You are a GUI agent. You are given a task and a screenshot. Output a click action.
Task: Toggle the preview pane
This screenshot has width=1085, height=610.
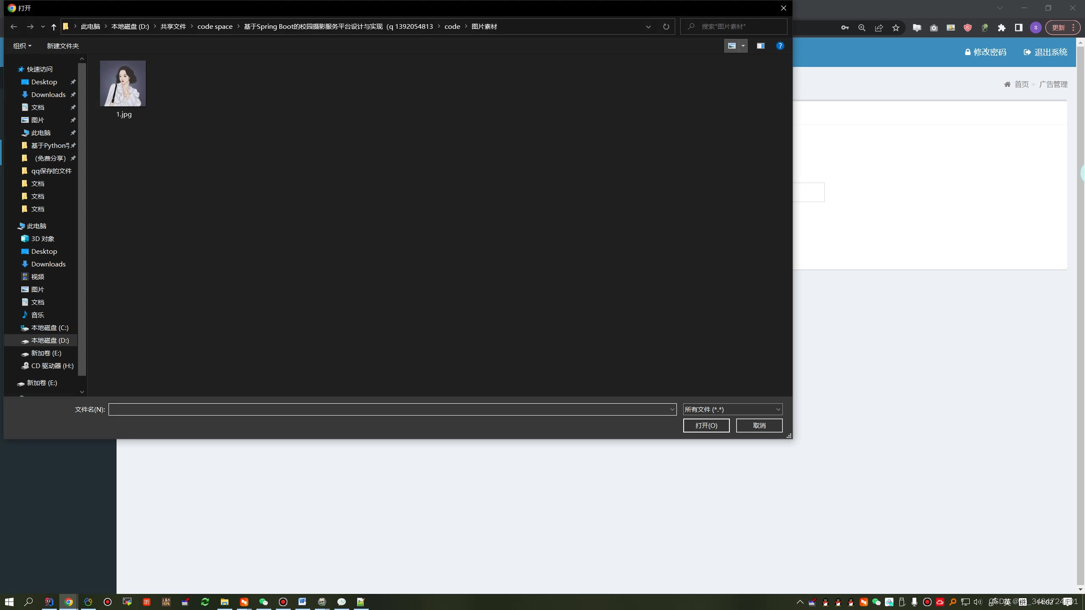(x=760, y=46)
